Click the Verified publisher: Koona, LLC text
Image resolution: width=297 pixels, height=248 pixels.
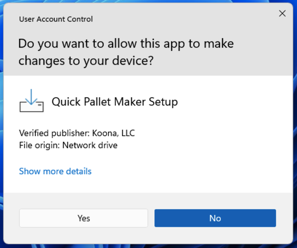point(77,133)
